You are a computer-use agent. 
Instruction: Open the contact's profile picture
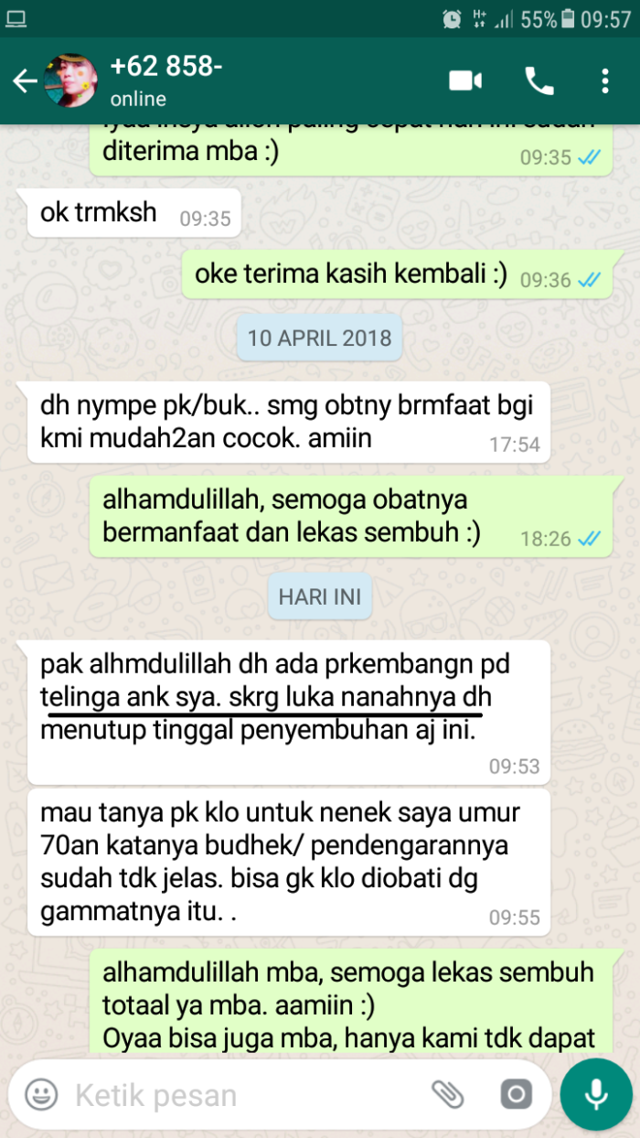tap(71, 81)
